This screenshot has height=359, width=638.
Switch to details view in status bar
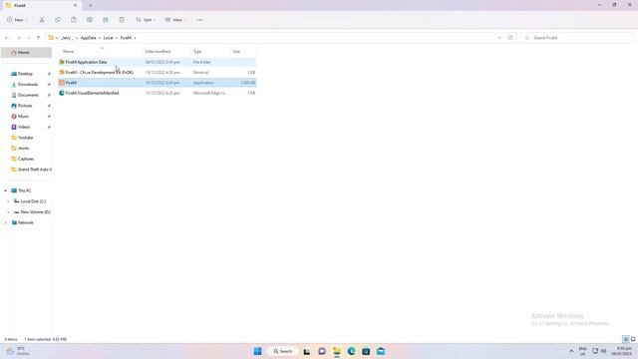click(x=625, y=339)
